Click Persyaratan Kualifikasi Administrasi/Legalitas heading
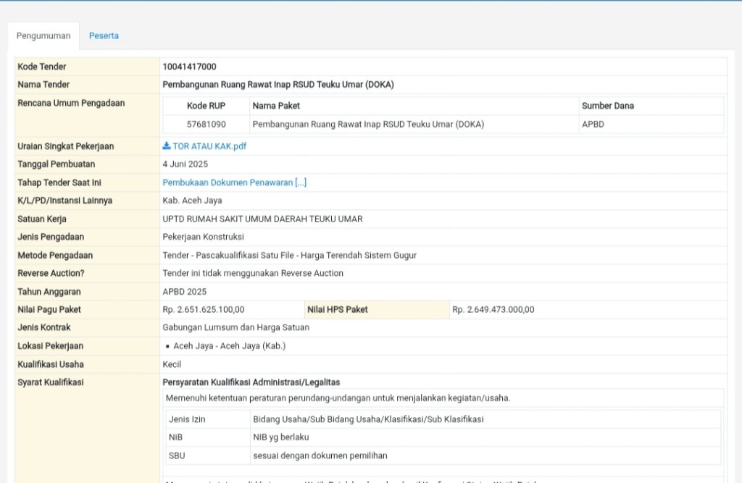The image size is (742, 483). click(x=251, y=382)
